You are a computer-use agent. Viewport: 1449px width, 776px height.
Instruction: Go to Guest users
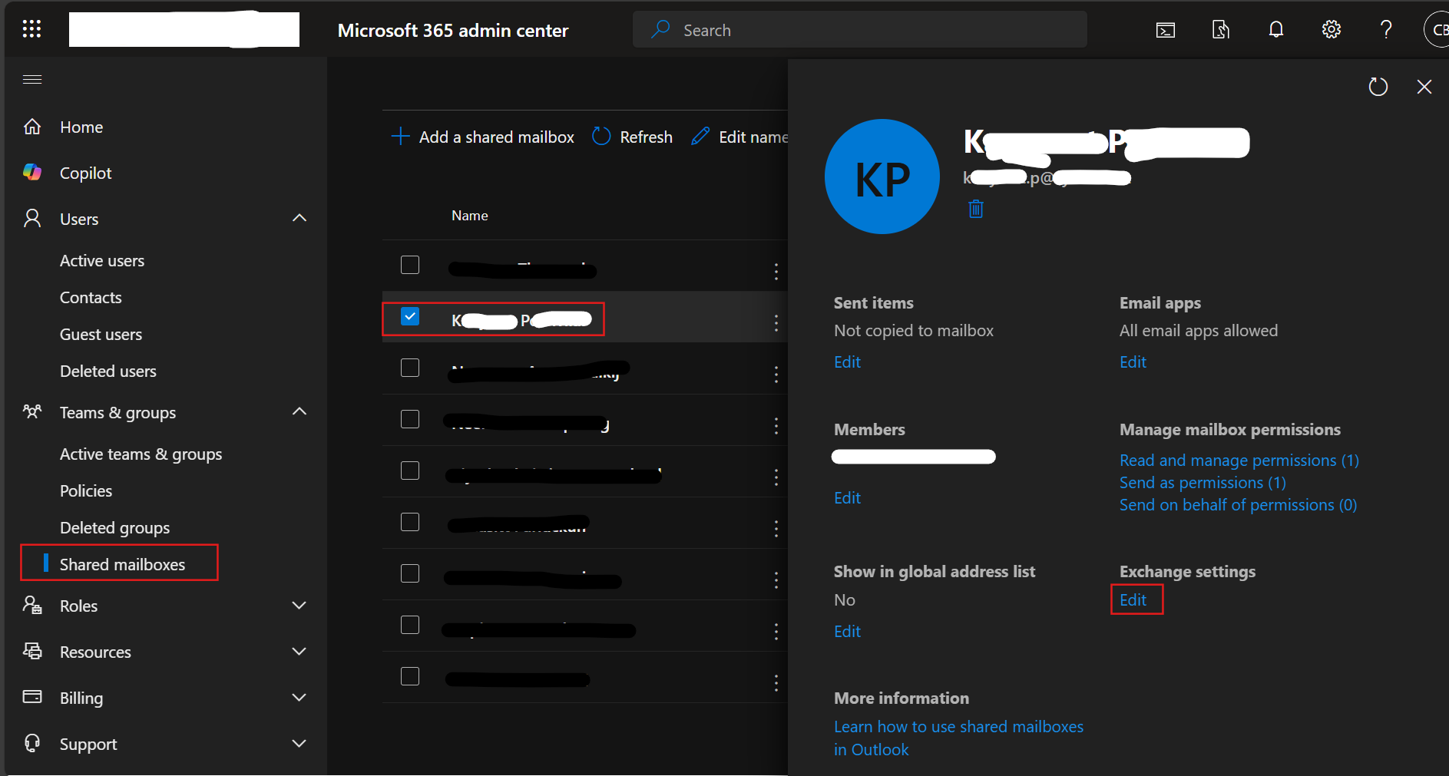101,335
